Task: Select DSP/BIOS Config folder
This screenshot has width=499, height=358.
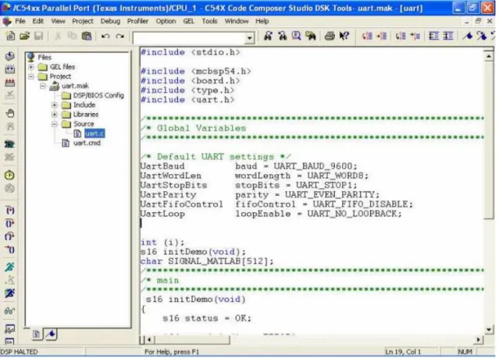Action: point(98,95)
